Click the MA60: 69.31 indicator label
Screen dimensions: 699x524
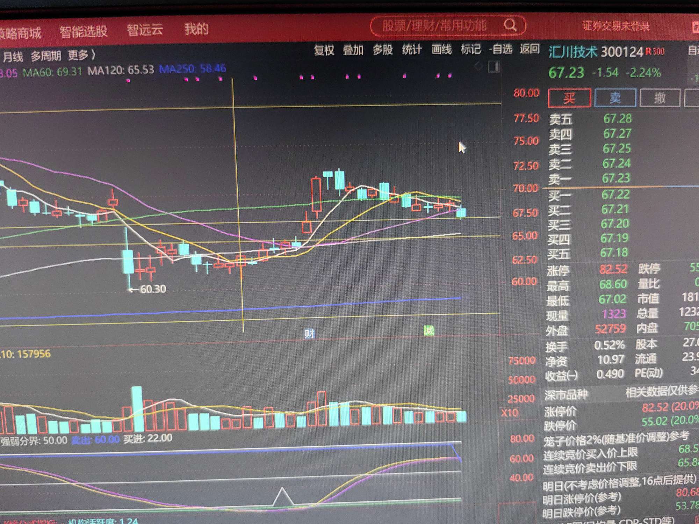pyautogui.click(x=52, y=72)
